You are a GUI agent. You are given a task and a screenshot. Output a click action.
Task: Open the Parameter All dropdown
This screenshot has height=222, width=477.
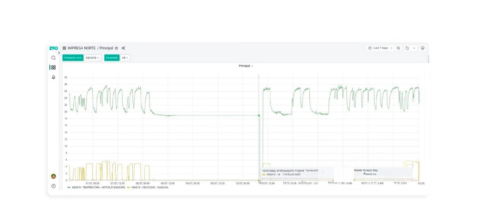(125, 58)
